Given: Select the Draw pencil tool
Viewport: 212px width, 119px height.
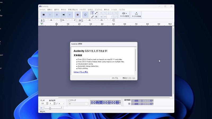Looking at the screenshot, I should [92, 17].
